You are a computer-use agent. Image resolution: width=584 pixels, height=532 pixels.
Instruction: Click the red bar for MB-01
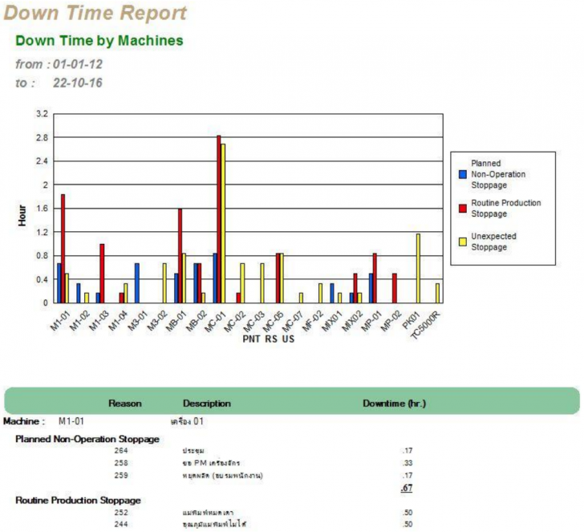(x=180, y=255)
